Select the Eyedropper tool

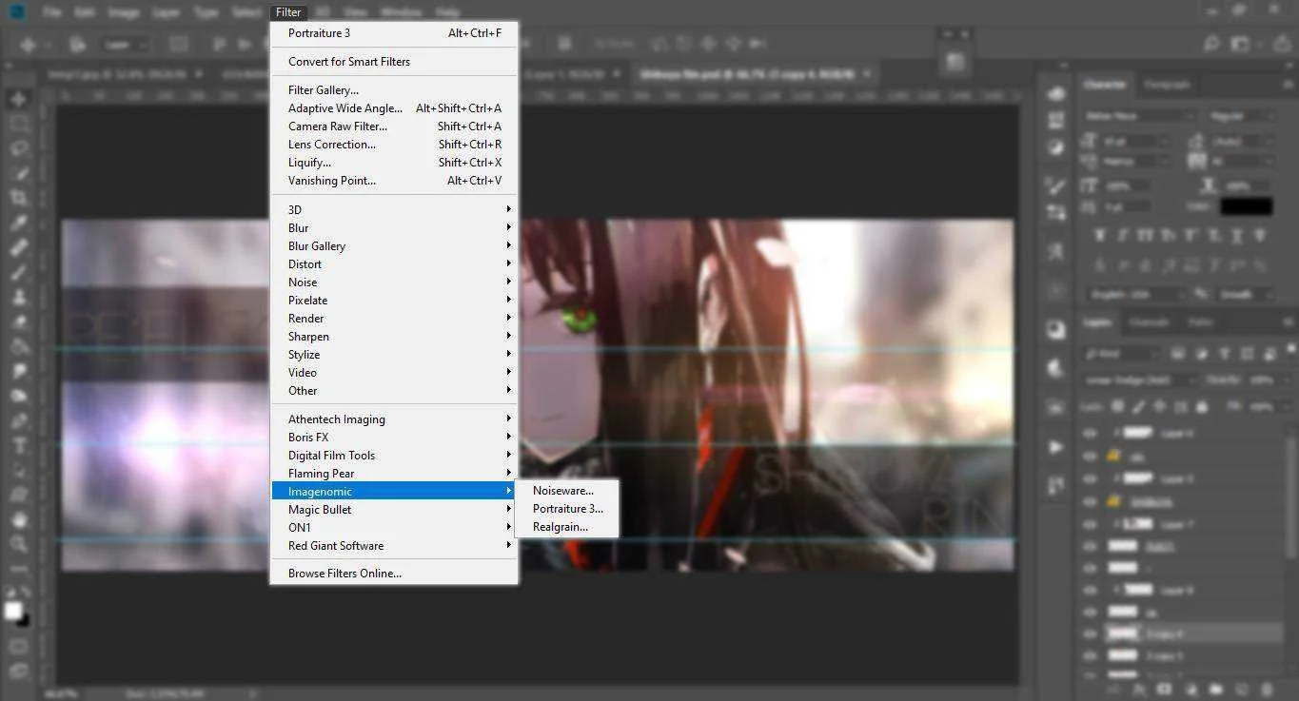(18, 224)
